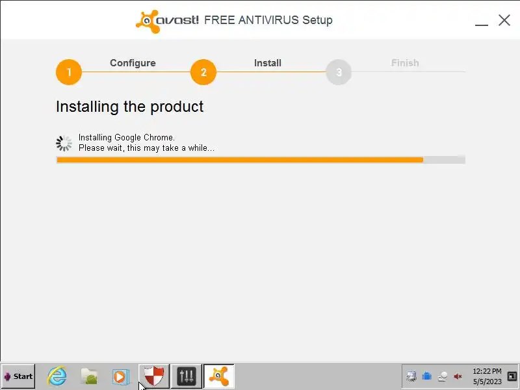Click the Configure step label

(x=133, y=63)
